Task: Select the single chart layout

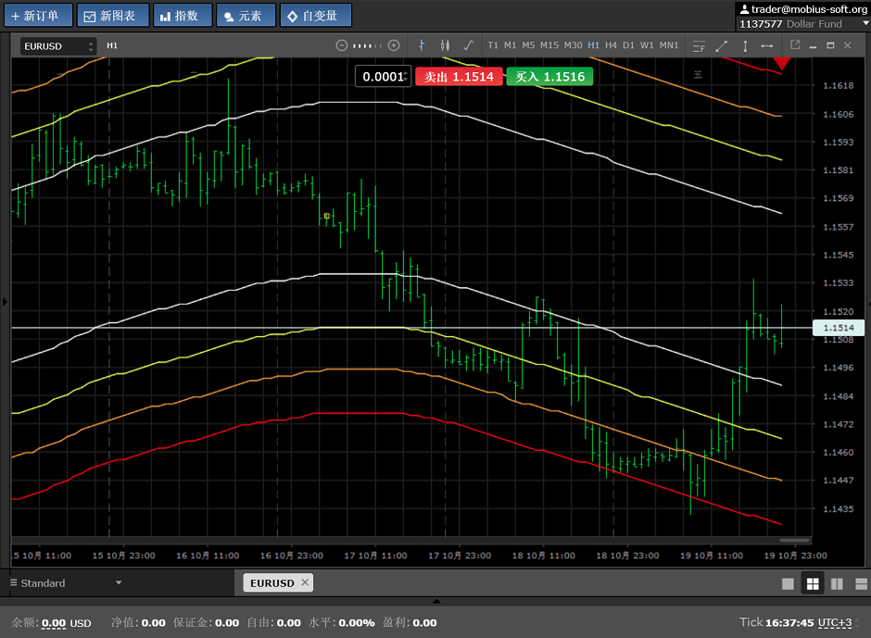Action: (x=789, y=583)
